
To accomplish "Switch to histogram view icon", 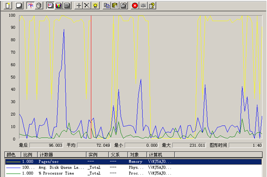I will (58, 6).
